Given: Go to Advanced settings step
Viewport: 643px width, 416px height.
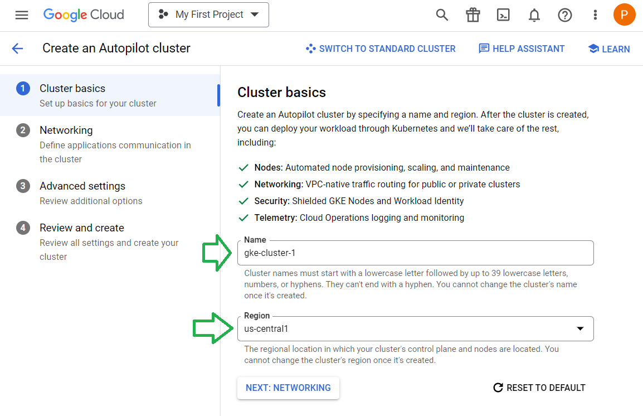Looking at the screenshot, I should 82,186.
